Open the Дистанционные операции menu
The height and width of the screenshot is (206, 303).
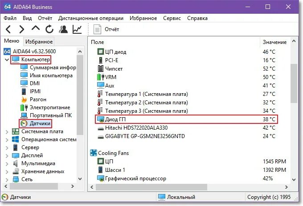(x=91, y=18)
